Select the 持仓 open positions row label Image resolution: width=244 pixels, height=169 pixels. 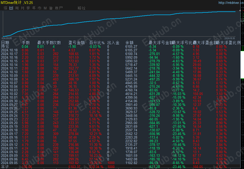(x=5, y=46)
